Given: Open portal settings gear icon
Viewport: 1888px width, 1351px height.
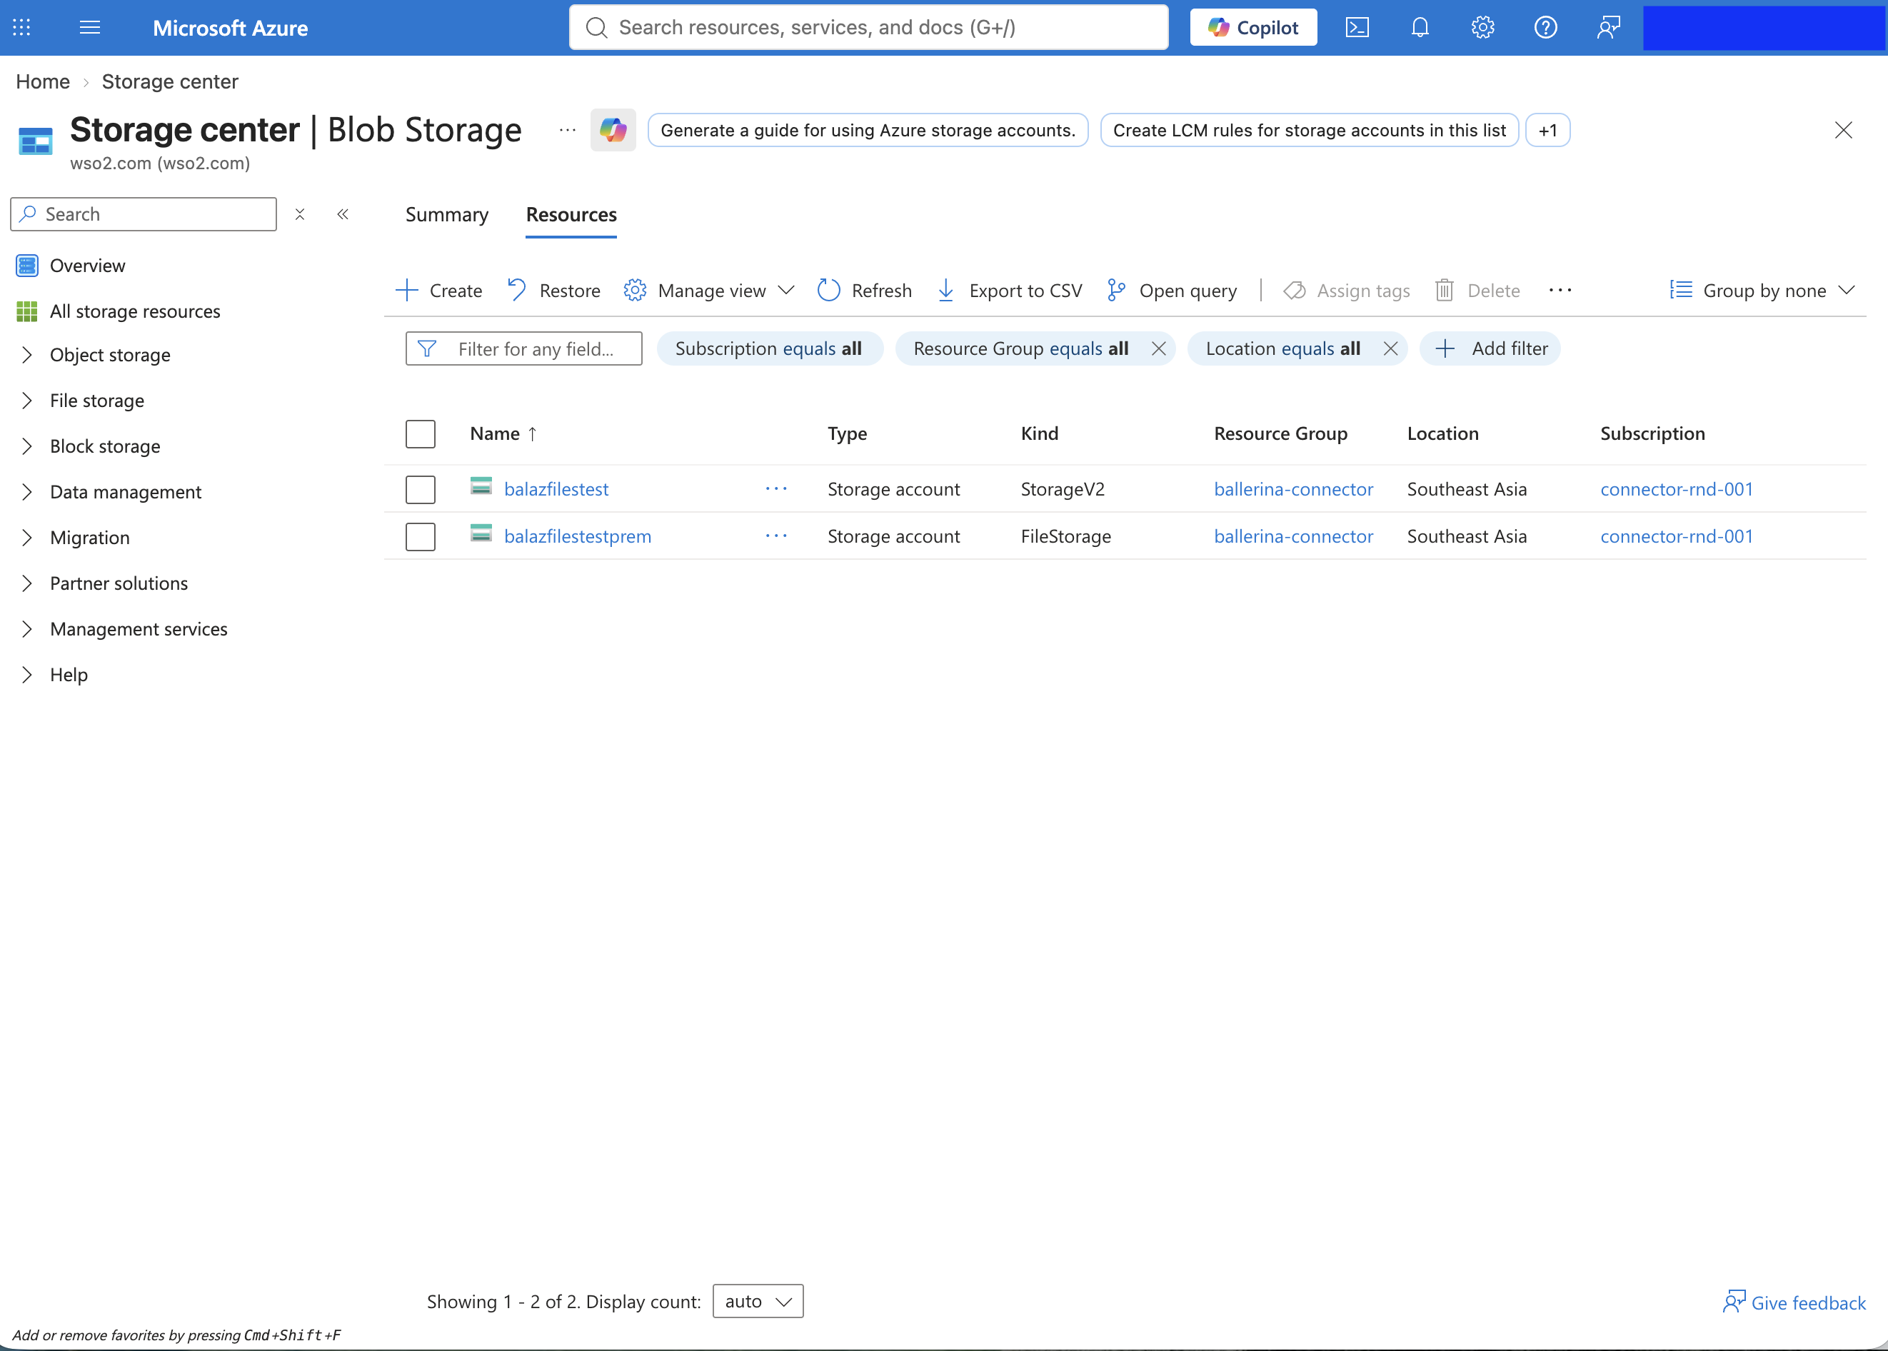Looking at the screenshot, I should 1483,27.
